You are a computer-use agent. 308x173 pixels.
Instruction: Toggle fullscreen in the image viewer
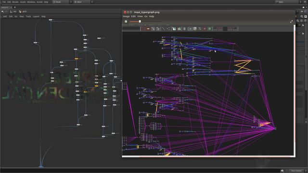(291, 22)
